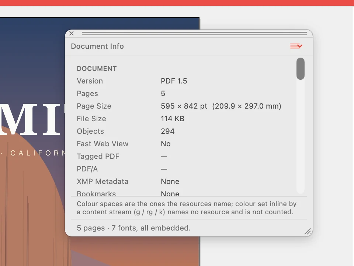
Task: Select the Fast Web View value No
Action: click(x=166, y=144)
